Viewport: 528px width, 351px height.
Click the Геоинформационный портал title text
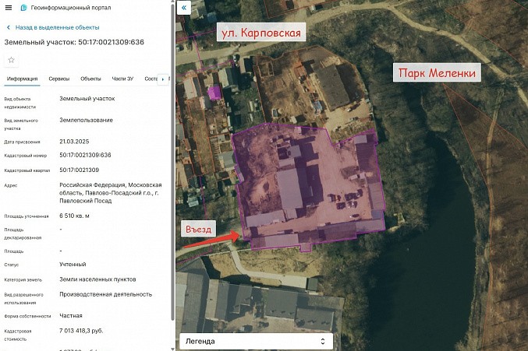pyautogui.click(x=69, y=8)
